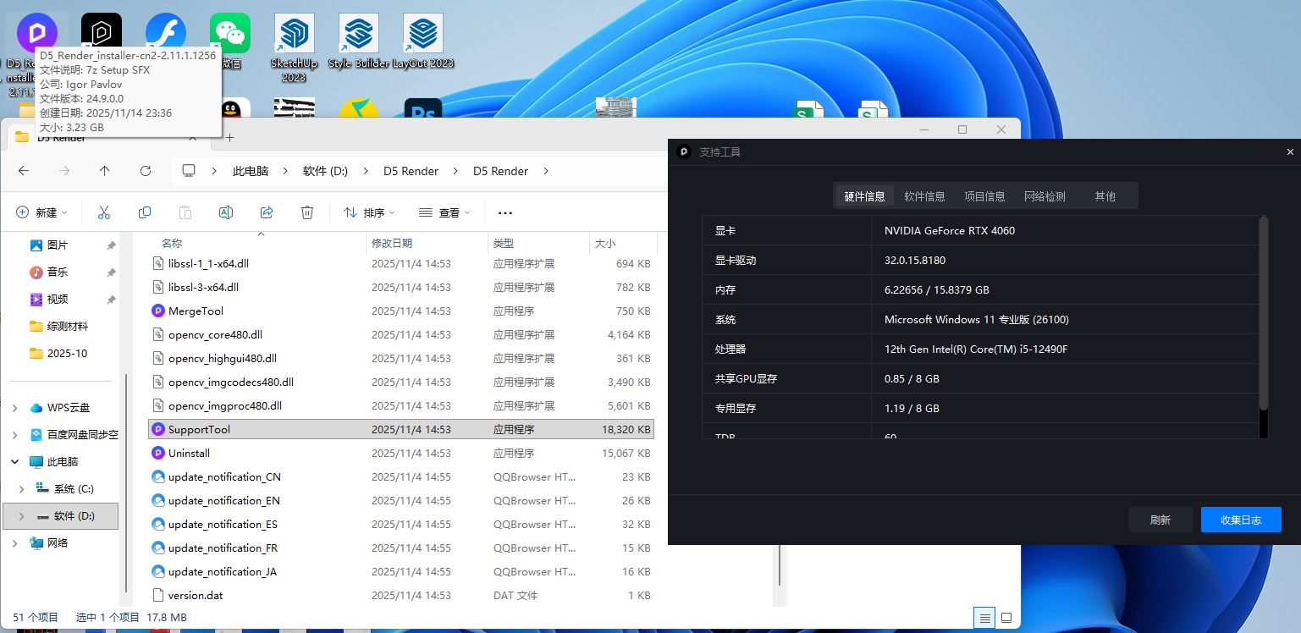Image resolution: width=1301 pixels, height=633 pixels.
Task: Open the 排序 sort dropdown
Action: coord(370,212)
